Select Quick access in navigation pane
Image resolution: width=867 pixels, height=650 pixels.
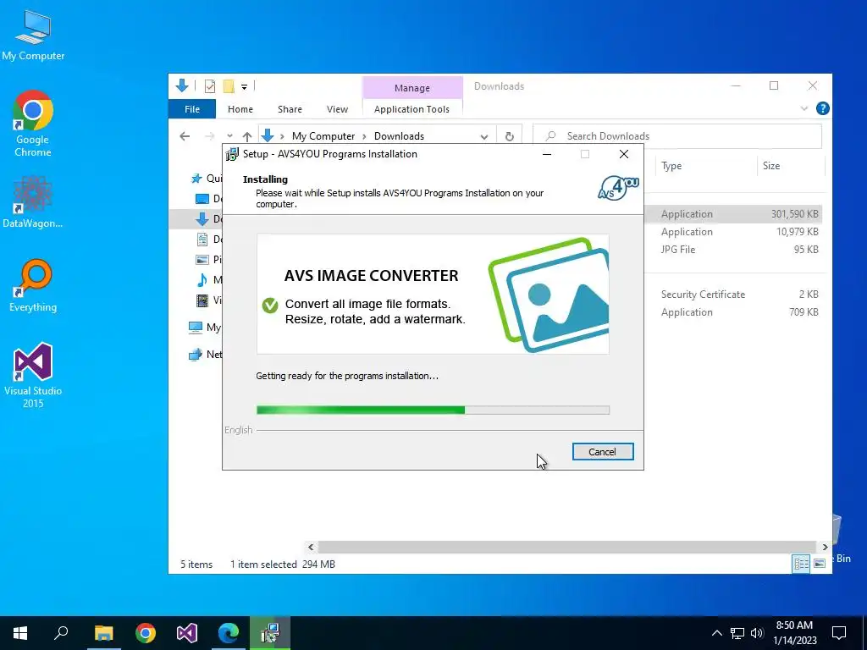[x=206, y=179]
